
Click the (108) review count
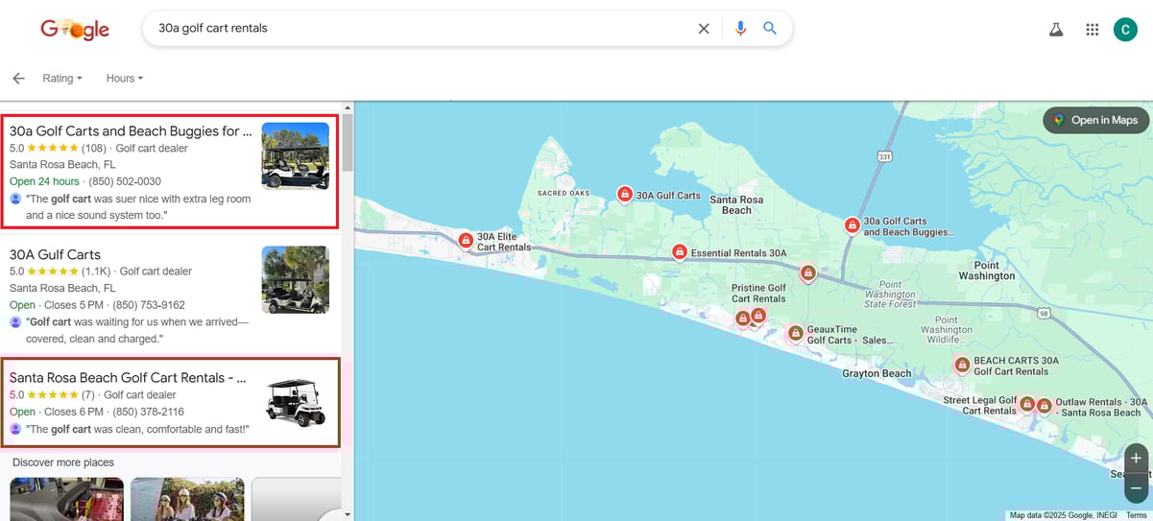pyautogui.click(x=94, y=149)
